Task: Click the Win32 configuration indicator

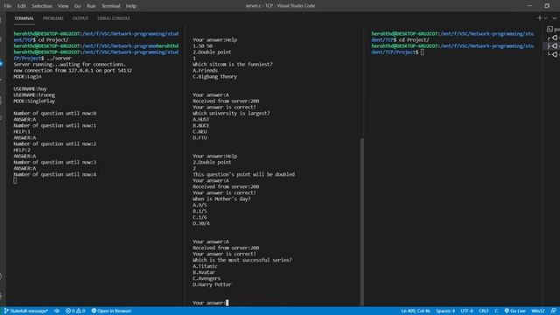Action: [x=538, y=311]
